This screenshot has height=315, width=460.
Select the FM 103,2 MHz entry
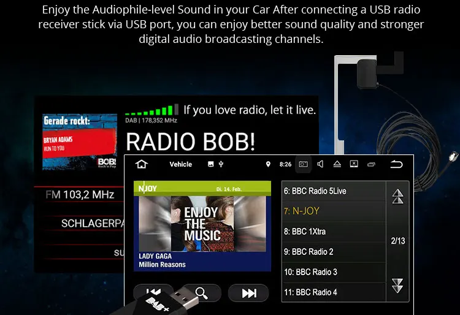click(x=80, y=194)
